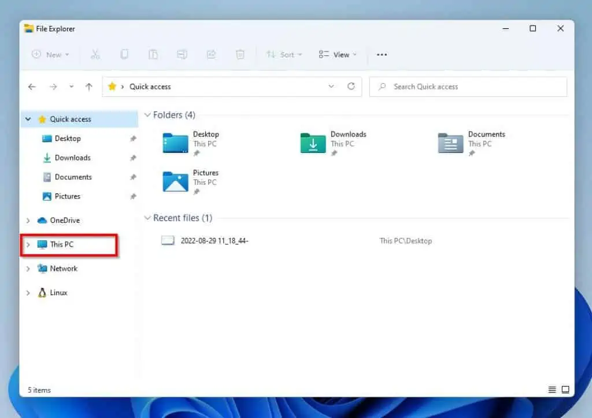Viewport: 592px width, 418px height.
Task: Expand the OneDrive tree node
Action: [28, 221]
